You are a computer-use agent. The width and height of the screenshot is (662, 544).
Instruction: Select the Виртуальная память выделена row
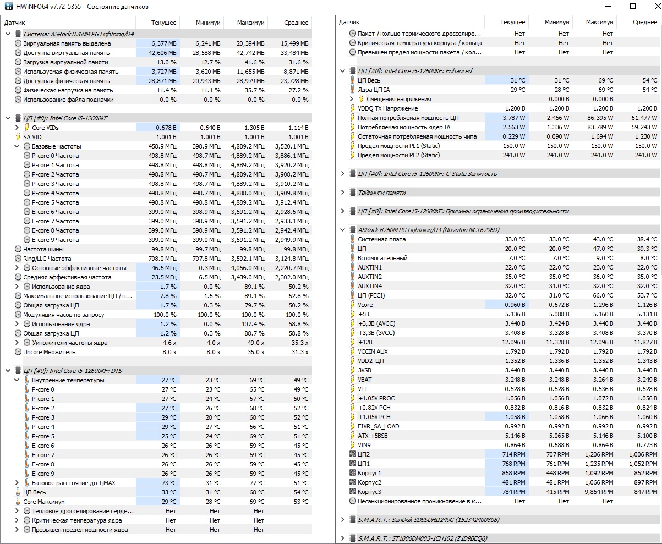tap(157, 43)
